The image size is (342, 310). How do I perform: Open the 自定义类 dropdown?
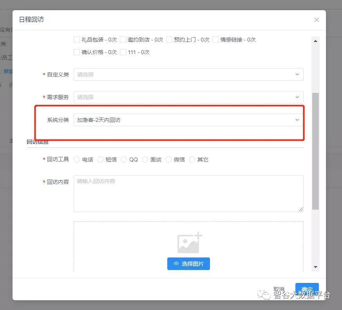point(188,74)
